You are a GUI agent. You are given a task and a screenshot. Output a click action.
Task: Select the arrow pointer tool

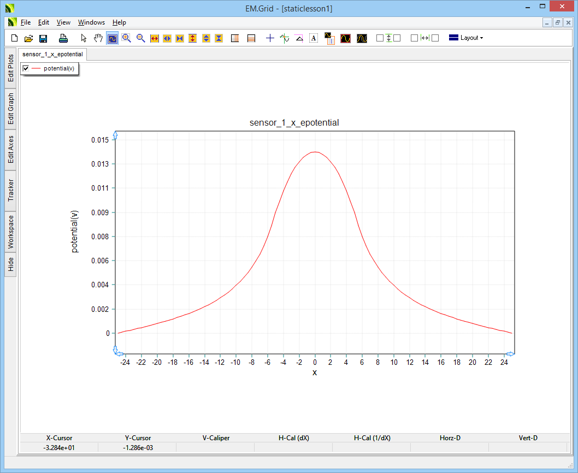[84, 38]
